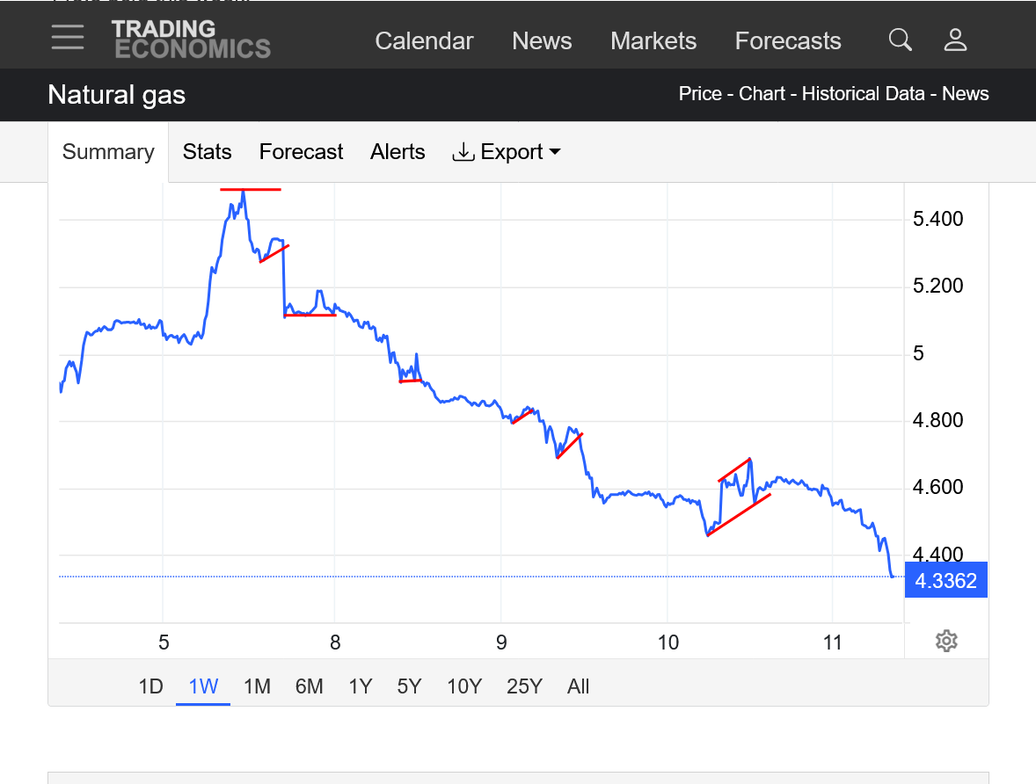
Task: Choose the 5Y chart range
Action: [x=409, y=686]
